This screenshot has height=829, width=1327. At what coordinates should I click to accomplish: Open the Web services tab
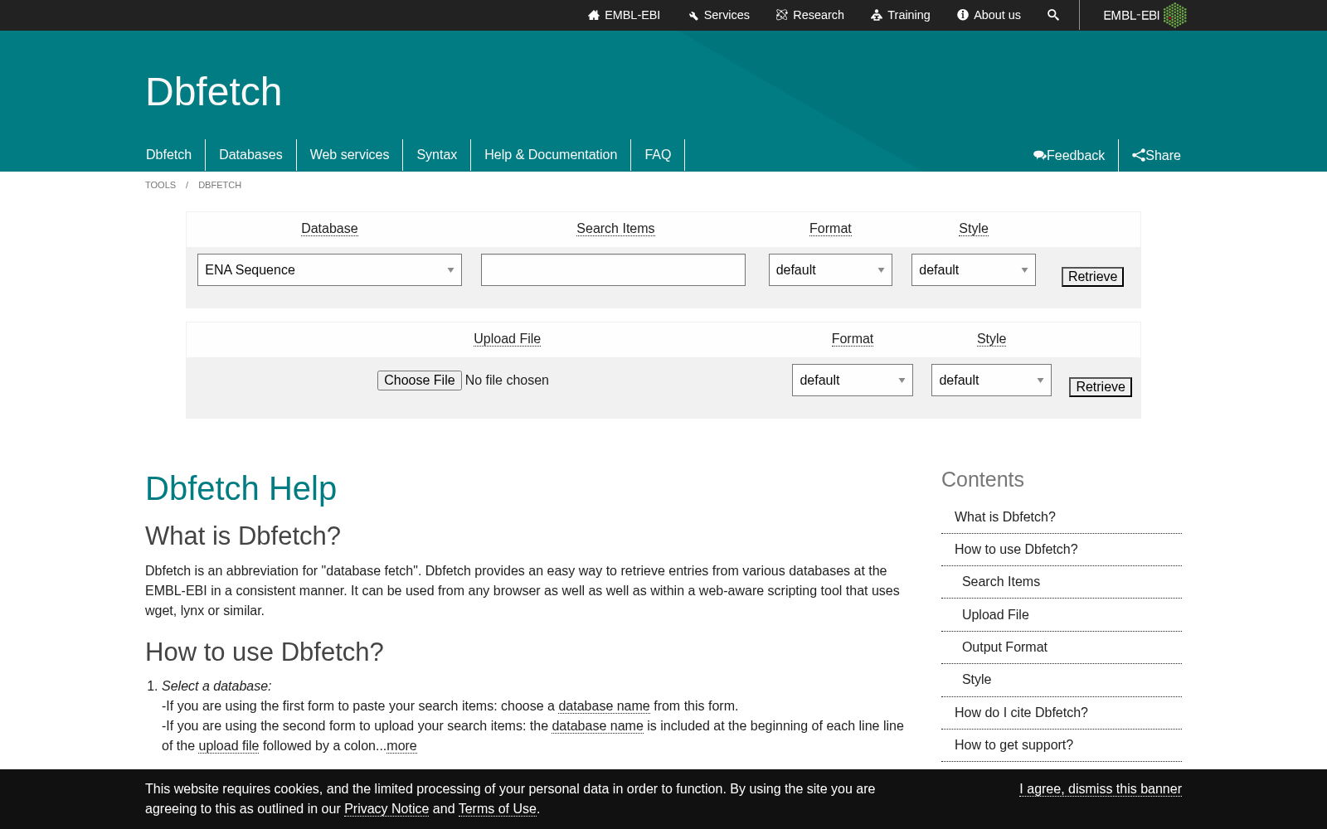(349, 155)
